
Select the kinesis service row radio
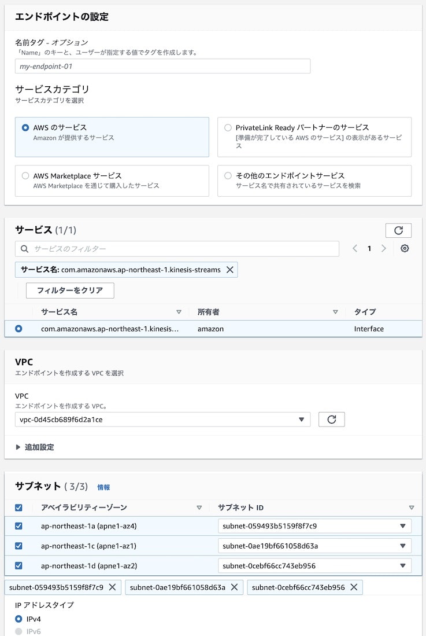18,329
